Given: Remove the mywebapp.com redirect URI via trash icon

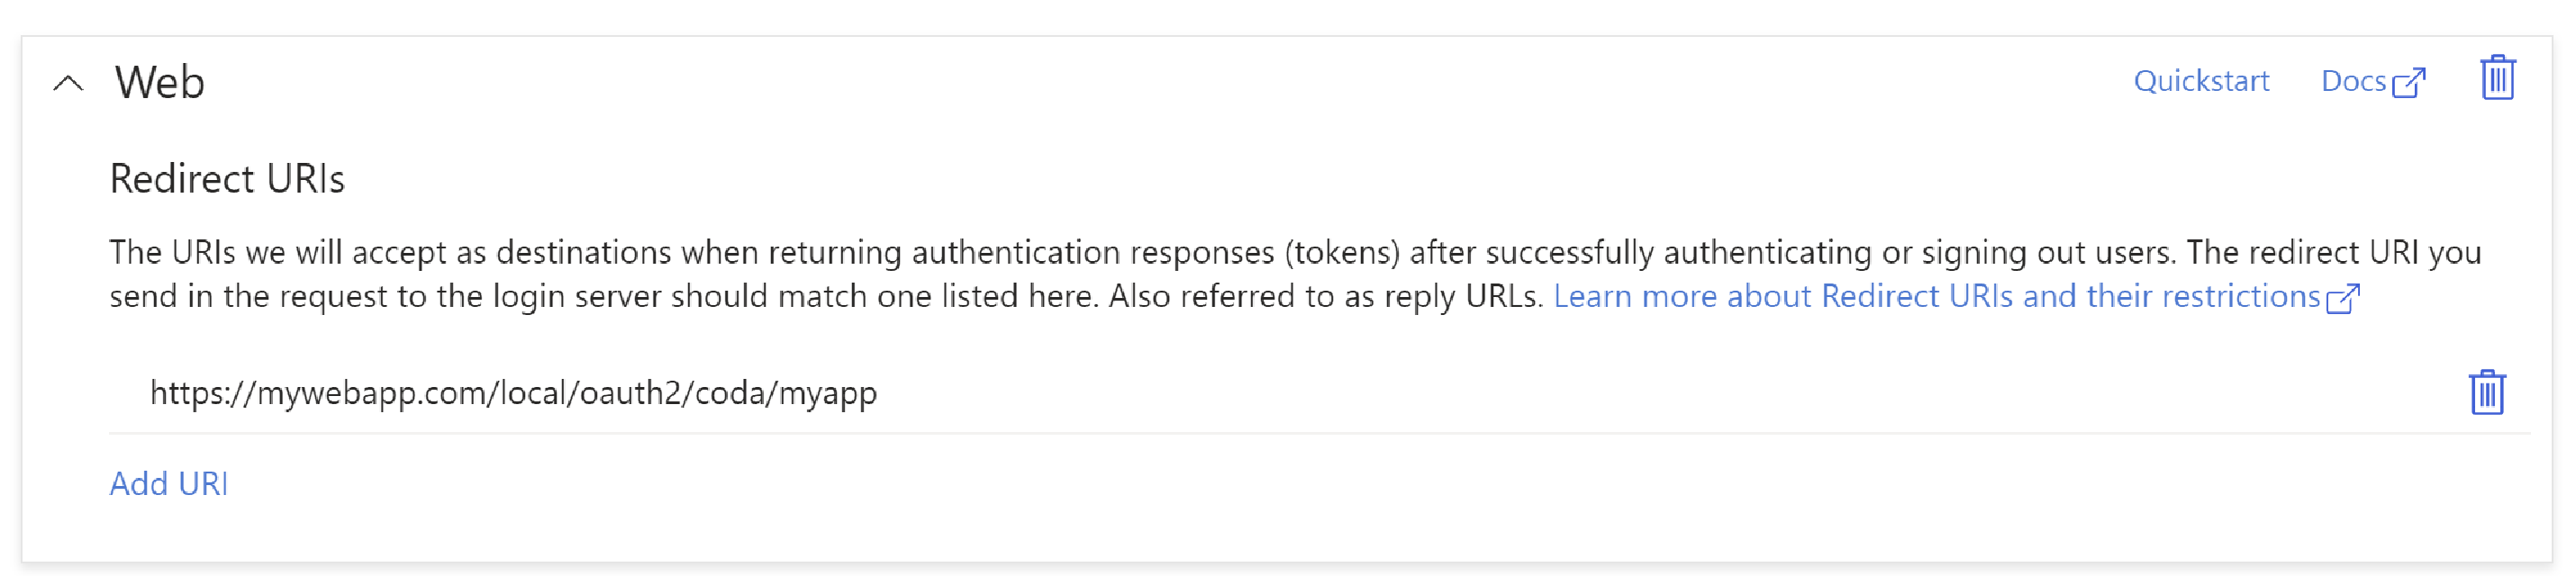Looking at the screenshot, I should point(2486,392).
